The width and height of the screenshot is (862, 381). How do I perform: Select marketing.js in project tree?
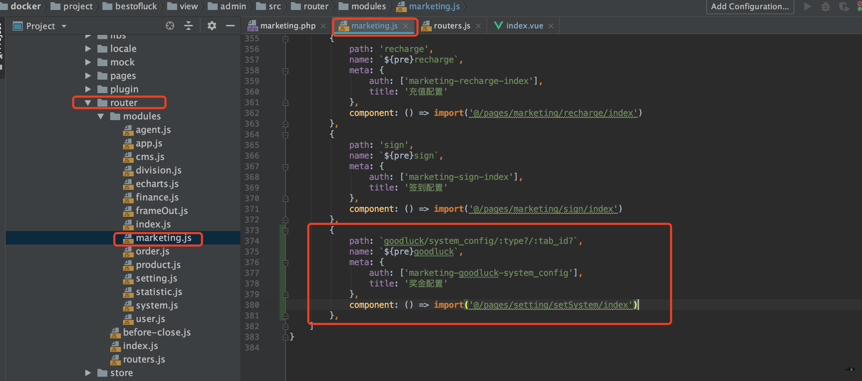coord(157,238)
